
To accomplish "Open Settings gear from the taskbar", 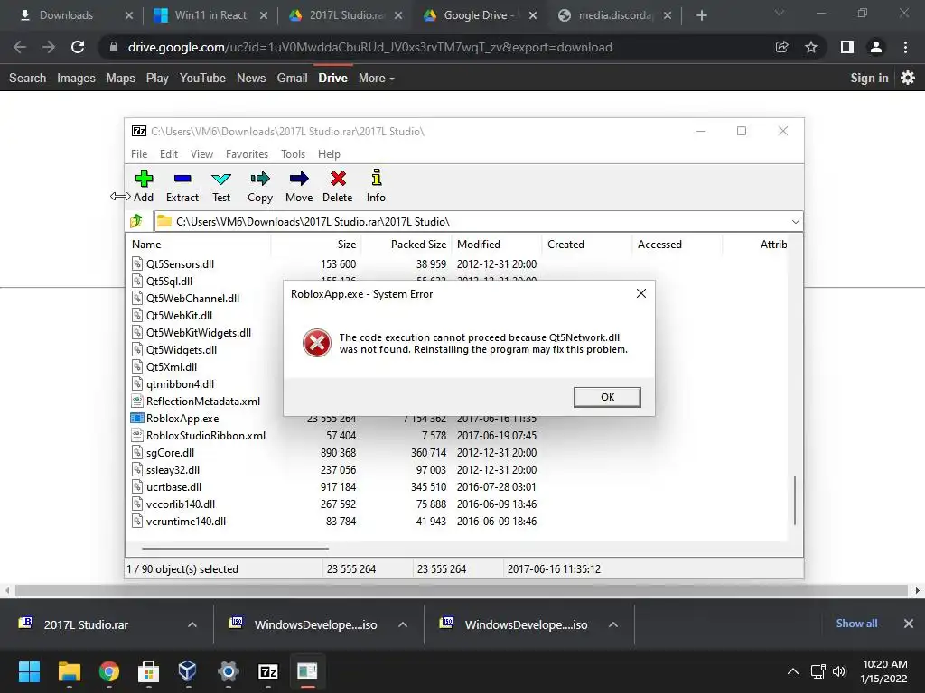I will pos(228,671).
